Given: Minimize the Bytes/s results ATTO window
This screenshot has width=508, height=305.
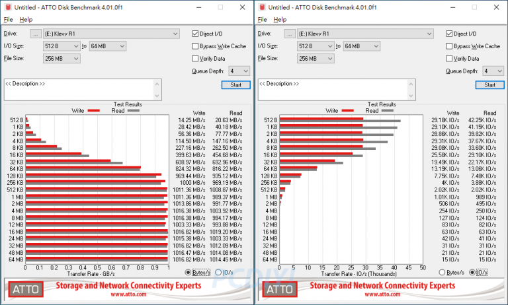Looking at the screenshot, I should (199, 7).
